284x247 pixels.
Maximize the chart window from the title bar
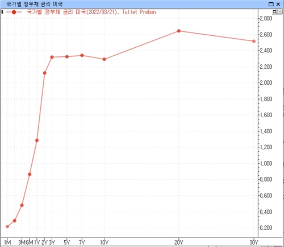click(272, 4)
